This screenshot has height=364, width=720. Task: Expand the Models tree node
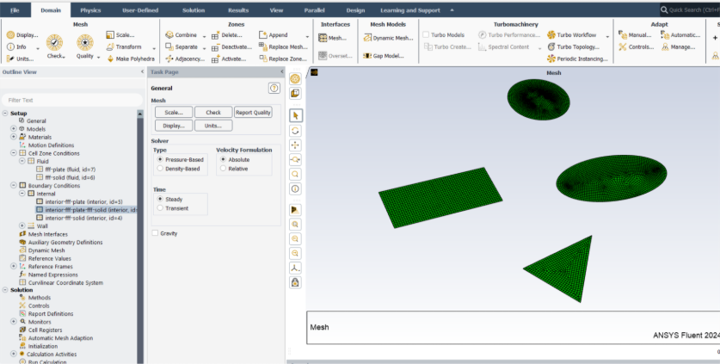(x=13, y=129)
